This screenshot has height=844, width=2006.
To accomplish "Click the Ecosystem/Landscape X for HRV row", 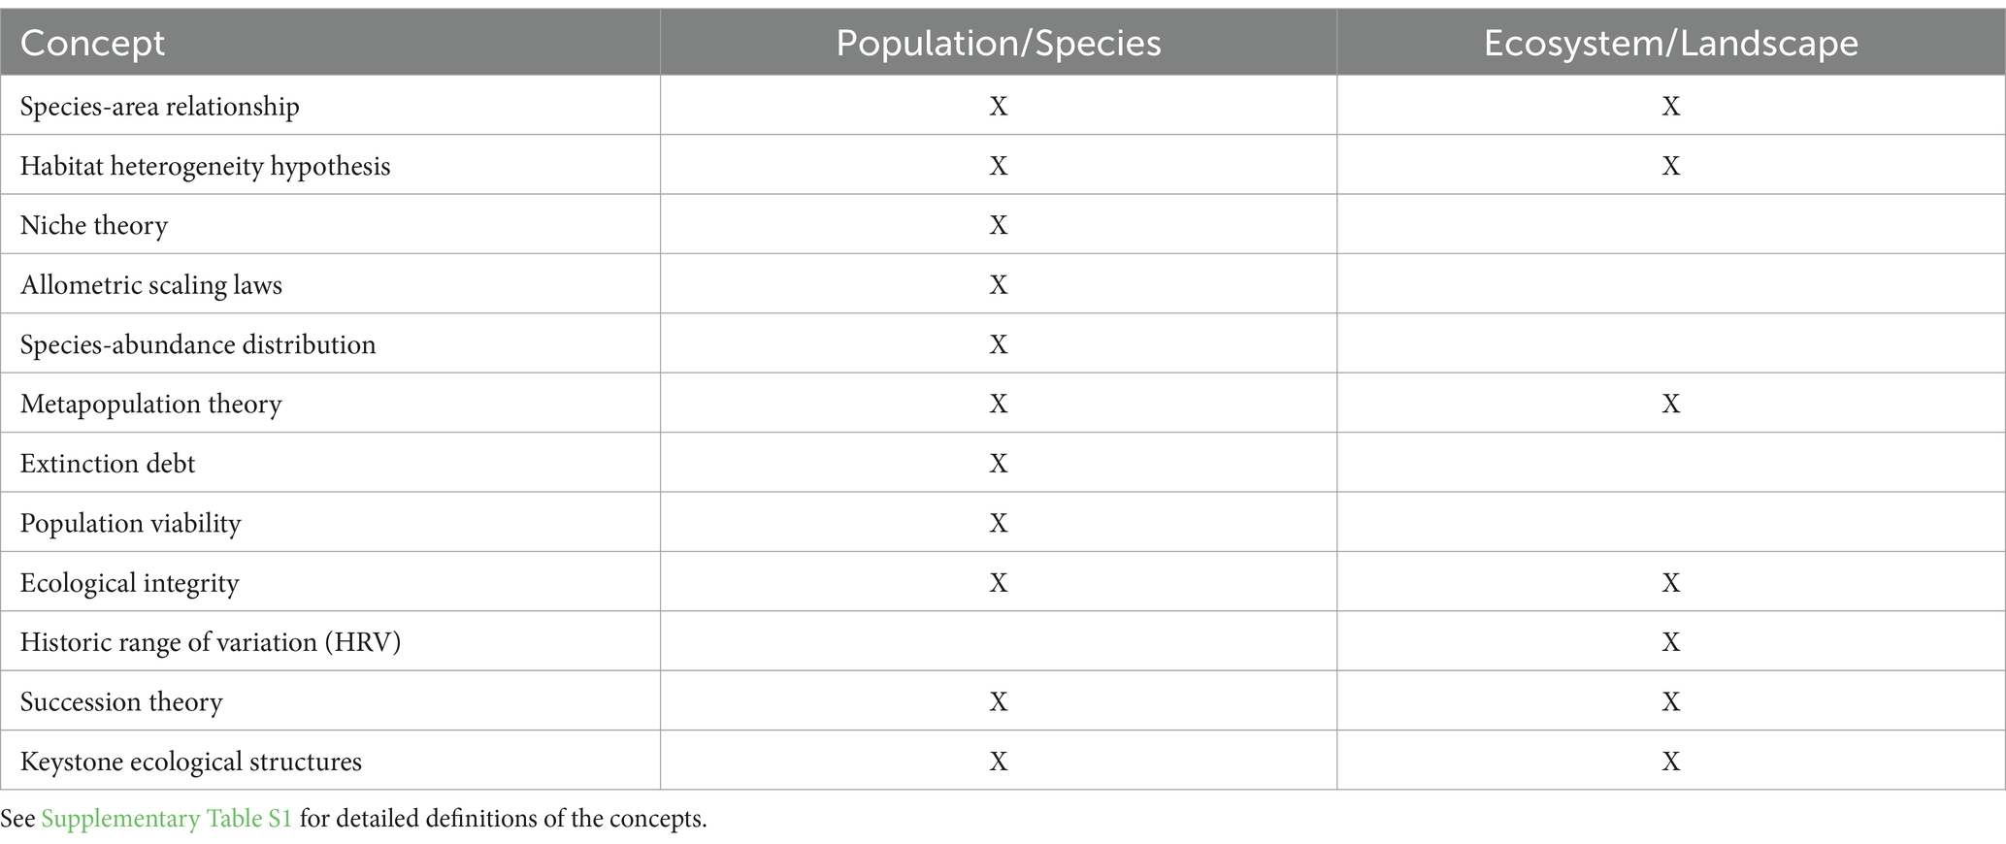I will click(x=1670, y=642).
